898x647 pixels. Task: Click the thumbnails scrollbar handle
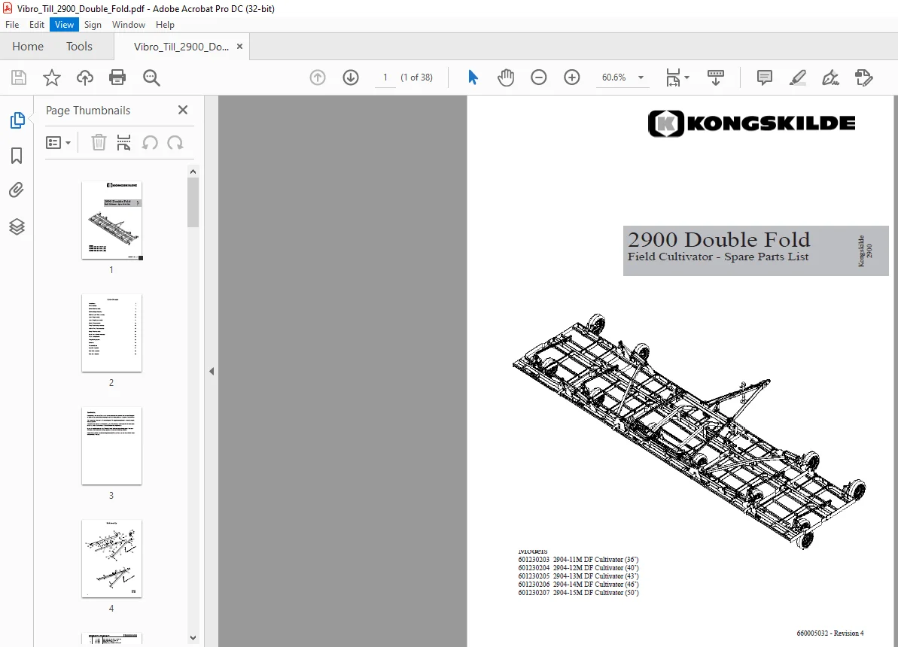point(193,202)
